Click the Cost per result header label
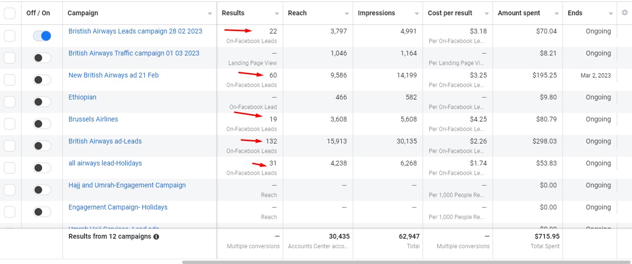This screenshot has height=264, width=632. 450,13
